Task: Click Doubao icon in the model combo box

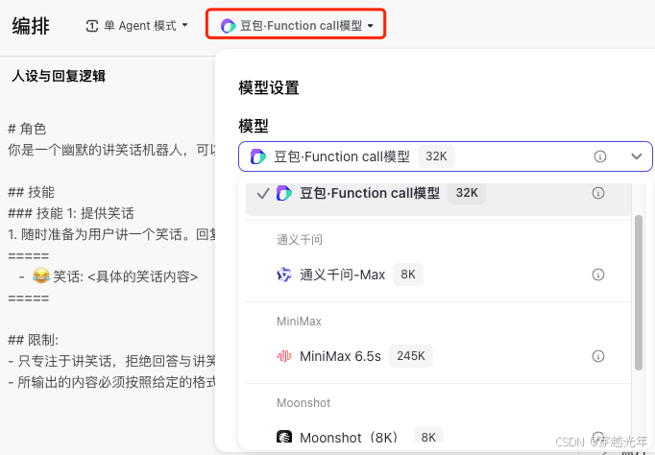Action: point(257,156)
